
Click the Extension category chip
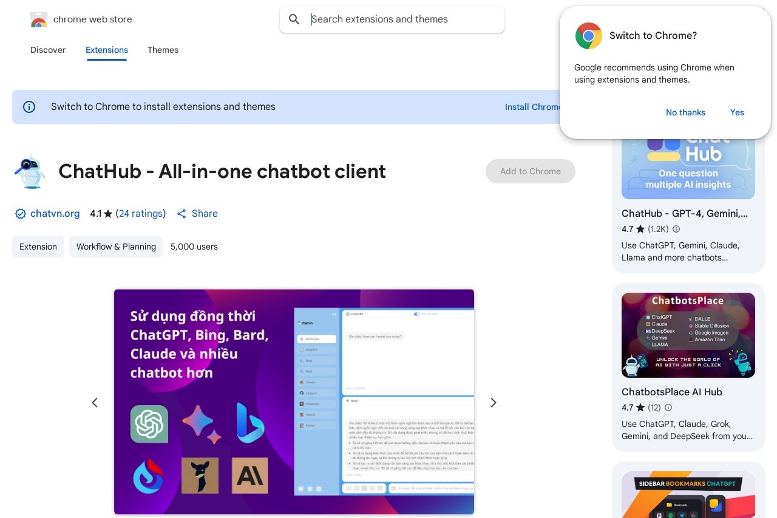click(38, 247)
